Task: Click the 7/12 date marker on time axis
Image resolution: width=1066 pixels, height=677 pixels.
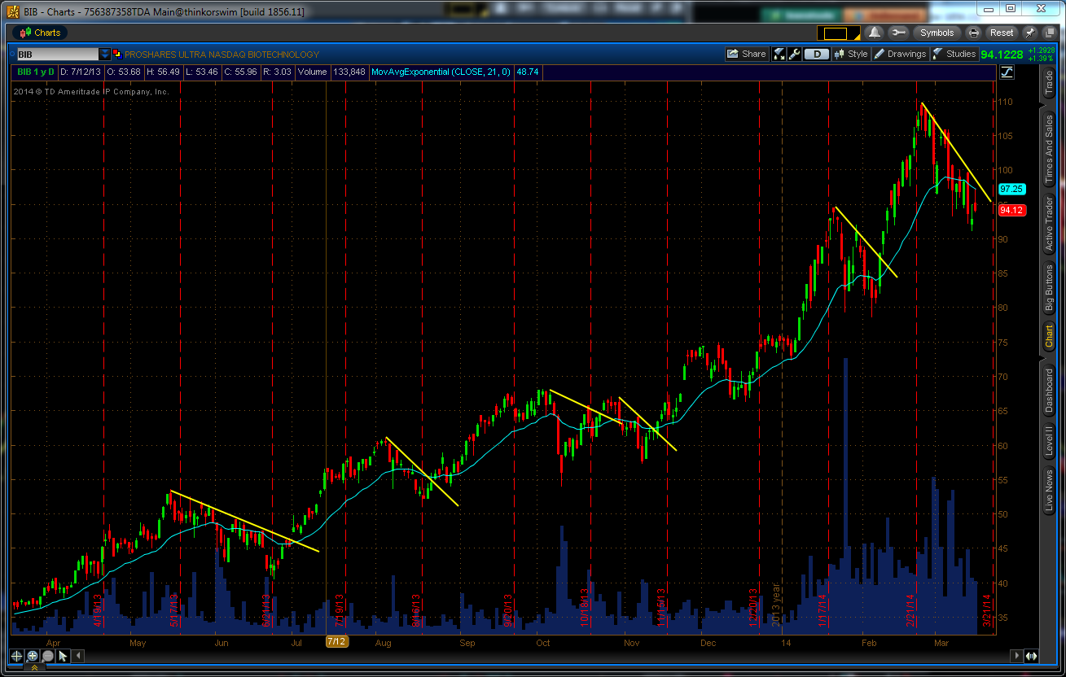Action: tap(337, 641)
